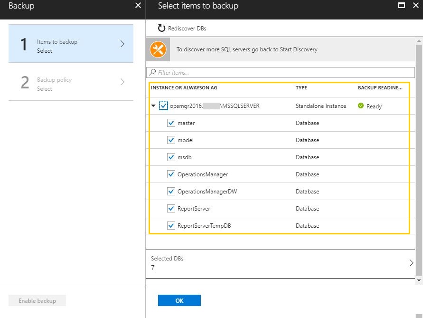The width and height of the screenshot is (423, 318).
Task: Click the OperationsManager database name
Action: pos(203,174)
